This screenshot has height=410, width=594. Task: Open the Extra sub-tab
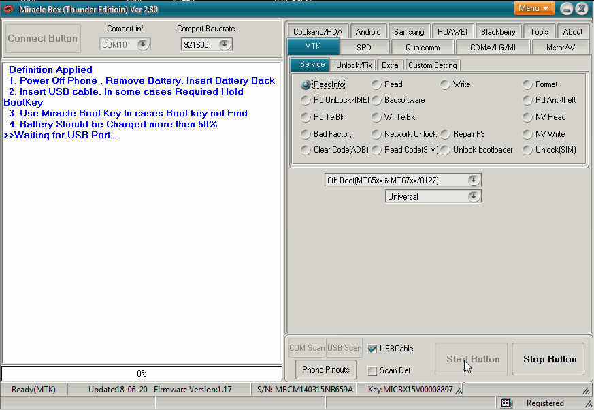[x=390, y=65]
